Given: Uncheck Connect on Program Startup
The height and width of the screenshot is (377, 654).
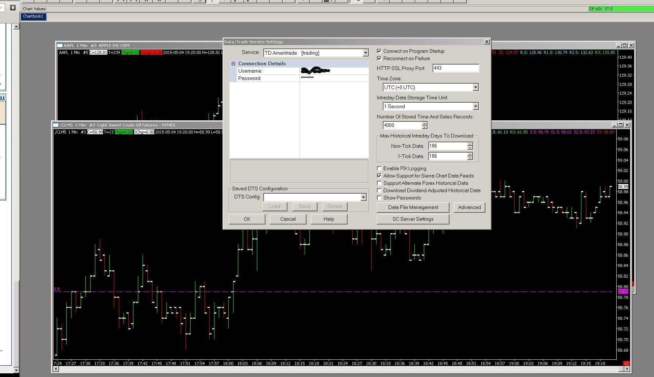Looking at the screenshot, I should 379,51.
